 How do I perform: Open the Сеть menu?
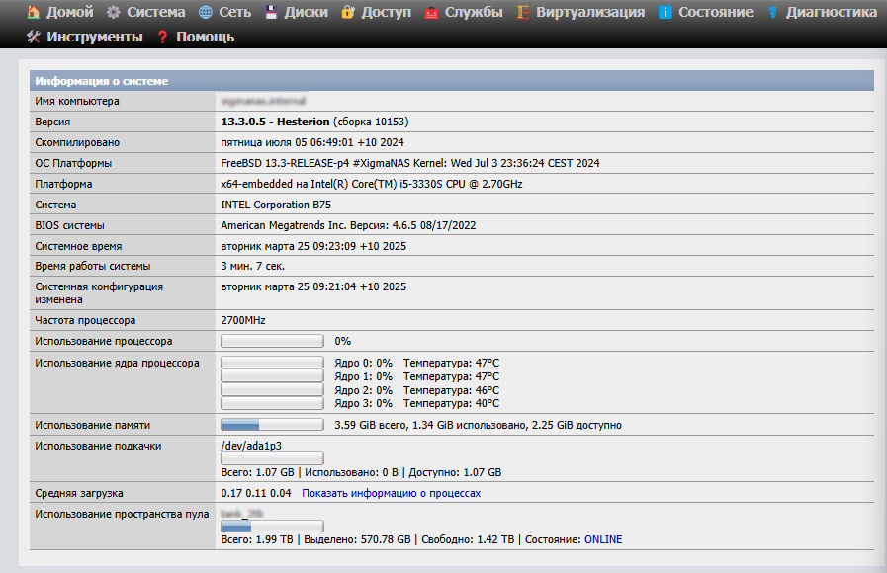pyautogui.click(x=234, y=12)
